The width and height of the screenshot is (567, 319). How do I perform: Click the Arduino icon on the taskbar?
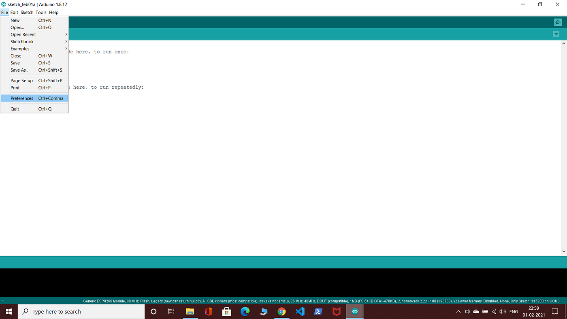(355, 312)
